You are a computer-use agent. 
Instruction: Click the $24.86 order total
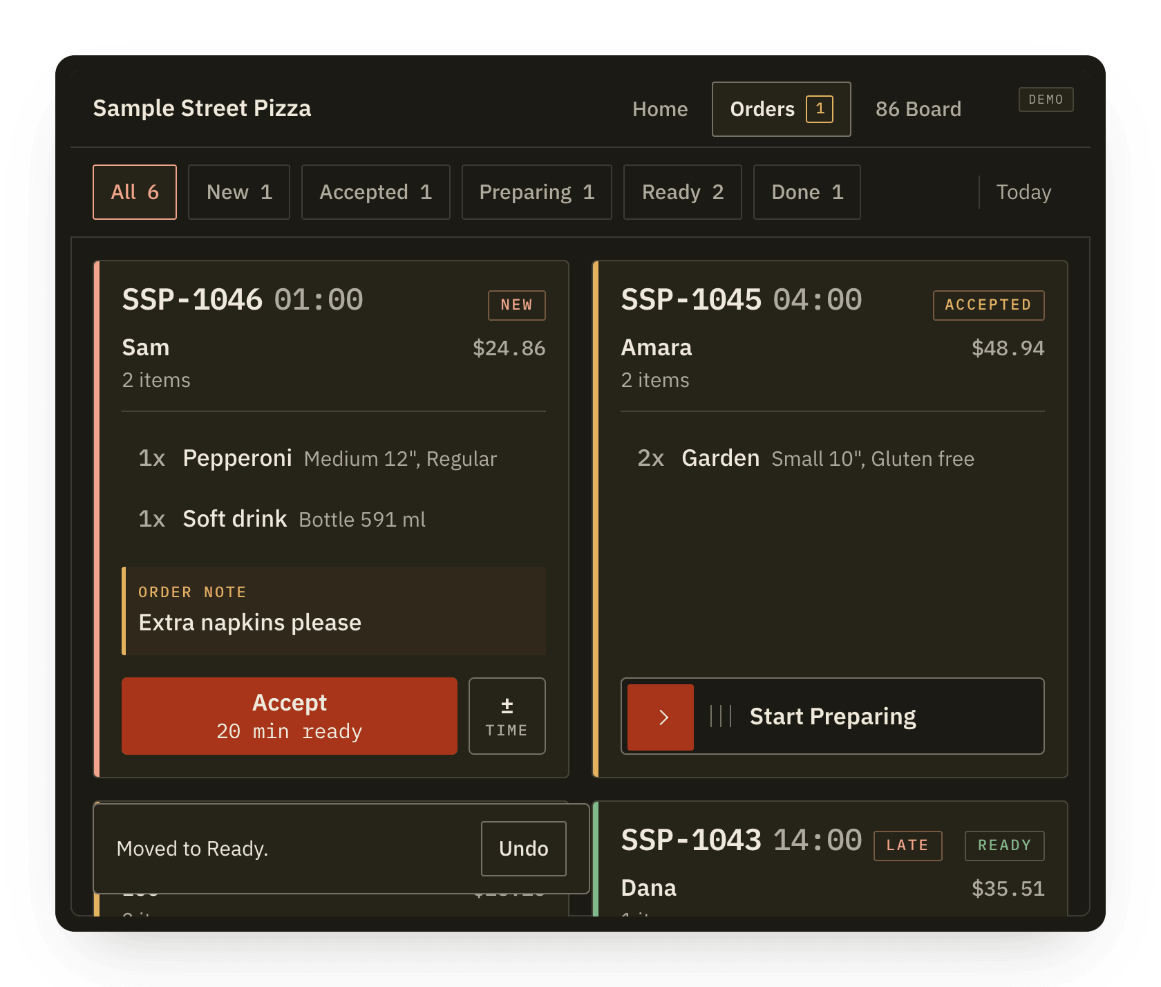[509, 348]
